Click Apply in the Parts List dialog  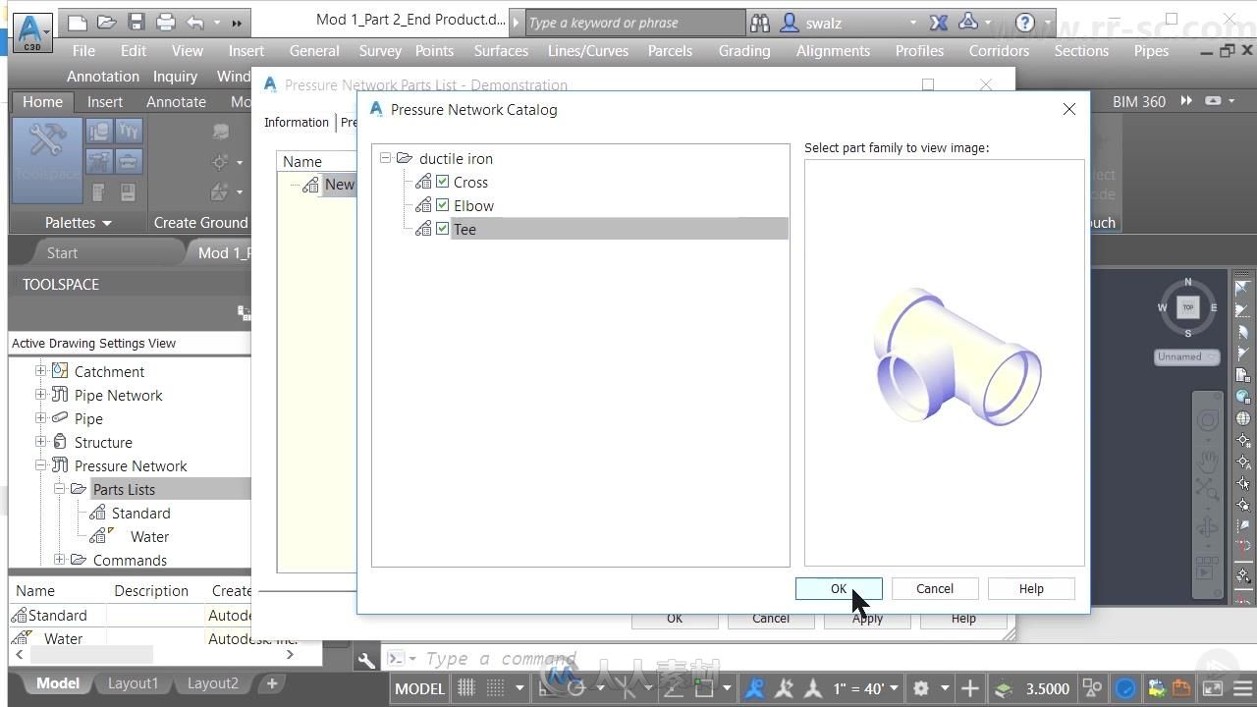click(867, 618)
